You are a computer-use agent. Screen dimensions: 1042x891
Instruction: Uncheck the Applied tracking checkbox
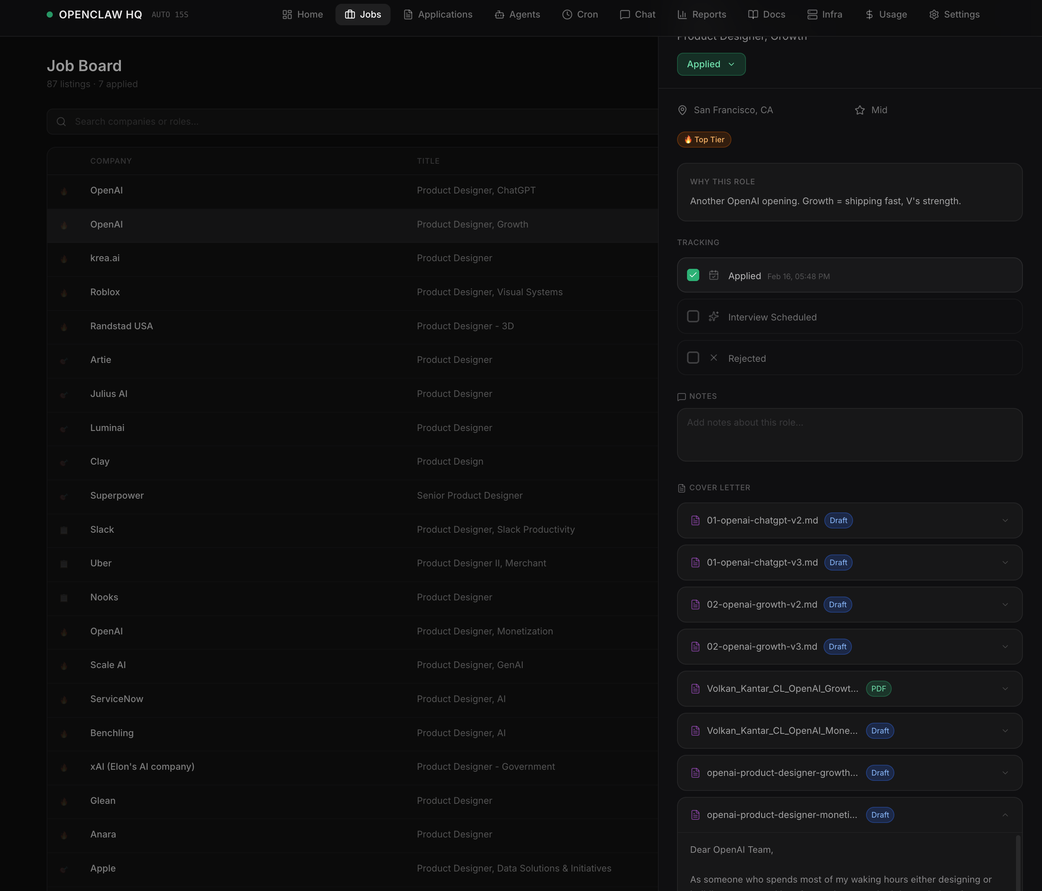coord(693,275)
